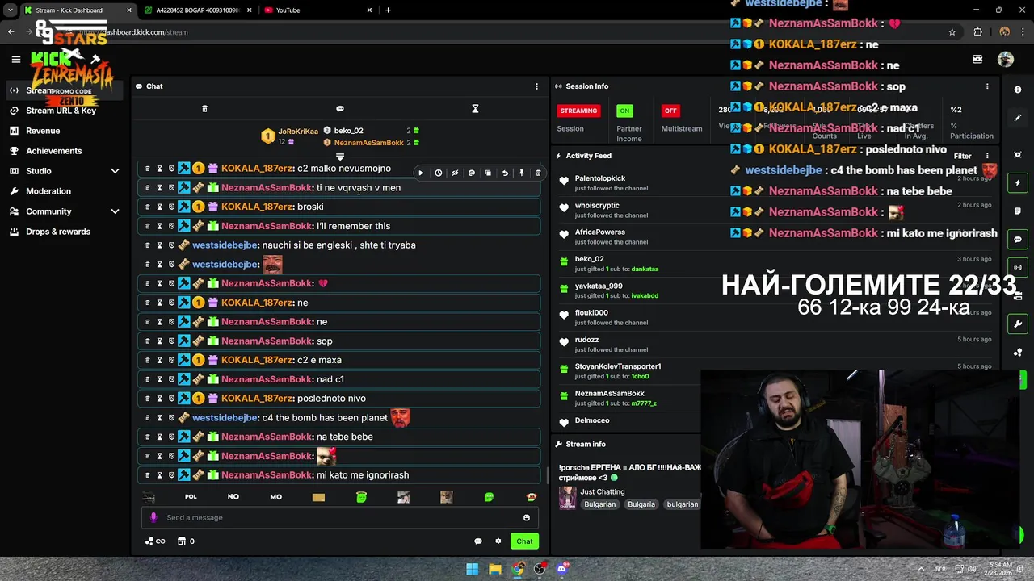The width and height of the screenshot is (1034, 581).
Task: Open Achievements page in sidebar
Action: (53, 151)
